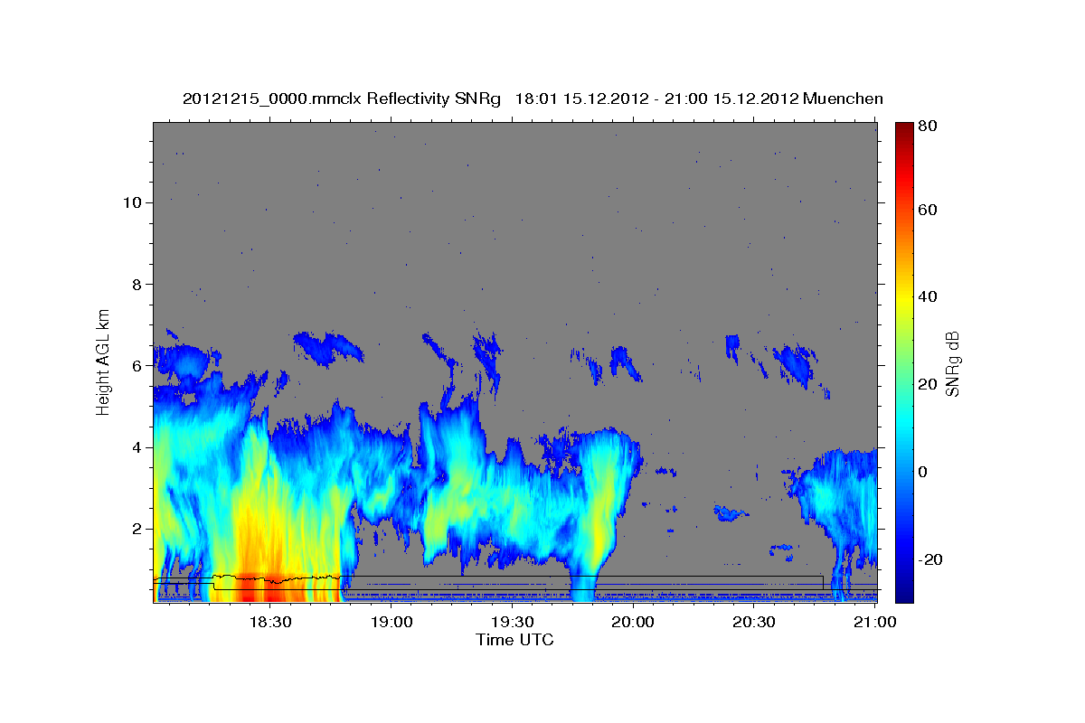Click the height tick label 10
The width and height of the screenshot is (1085, 723).
tap(131, 202)
